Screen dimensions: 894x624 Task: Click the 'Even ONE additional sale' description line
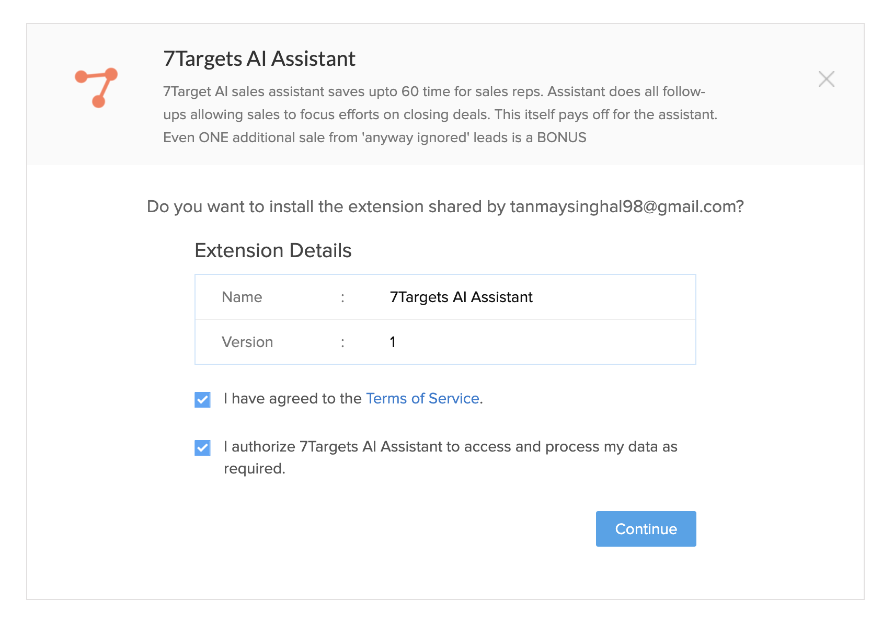point(375,137)
